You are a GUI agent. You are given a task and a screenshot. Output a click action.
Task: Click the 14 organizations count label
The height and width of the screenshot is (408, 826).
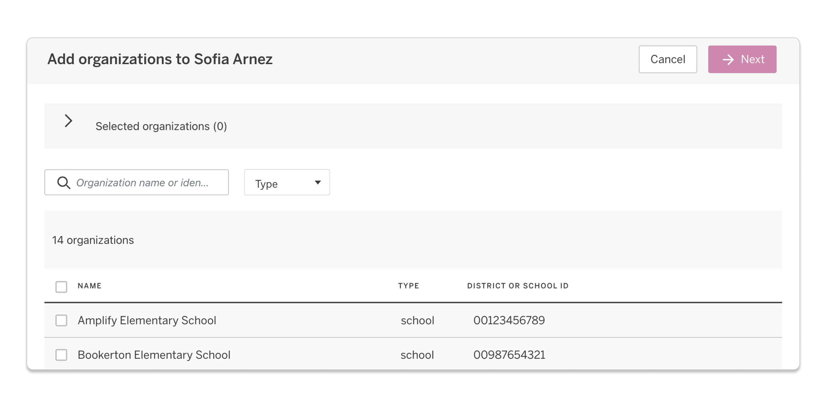(93, 240)
